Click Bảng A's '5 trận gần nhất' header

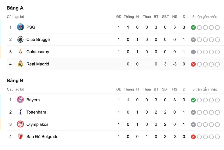204,17
